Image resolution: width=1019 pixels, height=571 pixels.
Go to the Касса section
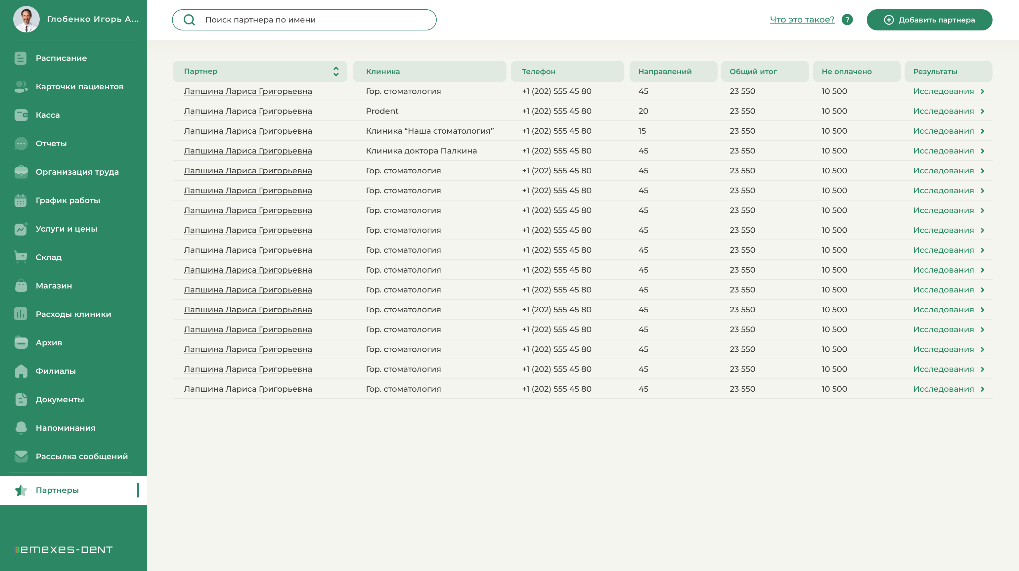click(x=47, y=115)
